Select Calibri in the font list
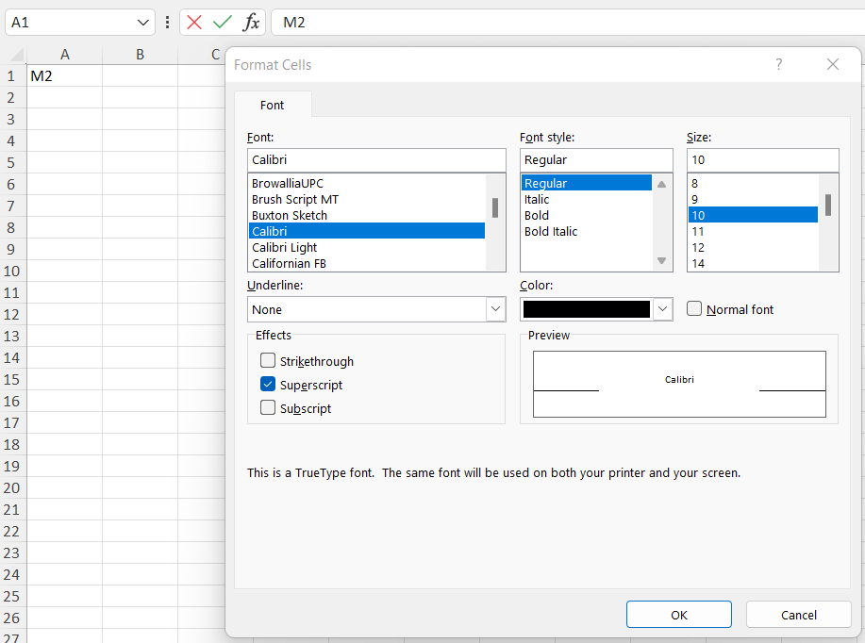865x643 pixels. click(366, 231)
